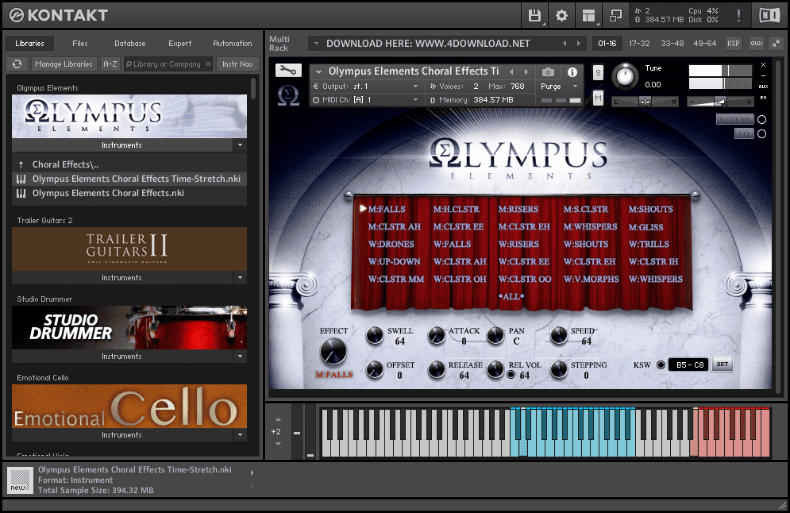This screenshot has width=790, height=513.
Task: Adjust the EFFECT knob
Action: click(x=333, y=351)
